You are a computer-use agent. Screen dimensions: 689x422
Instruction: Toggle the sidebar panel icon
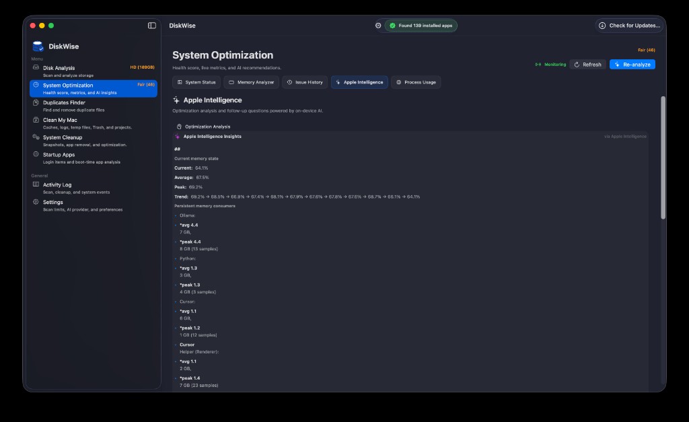tap(151, 26)
